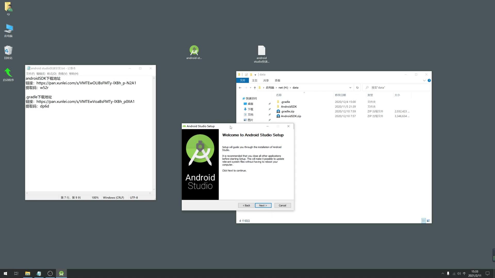Click the 搜索"data" search field
The width and height of the screenshot is (495, 278).
[396, 88]
